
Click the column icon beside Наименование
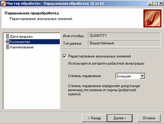pyautogui.click(x=7, y=47)
